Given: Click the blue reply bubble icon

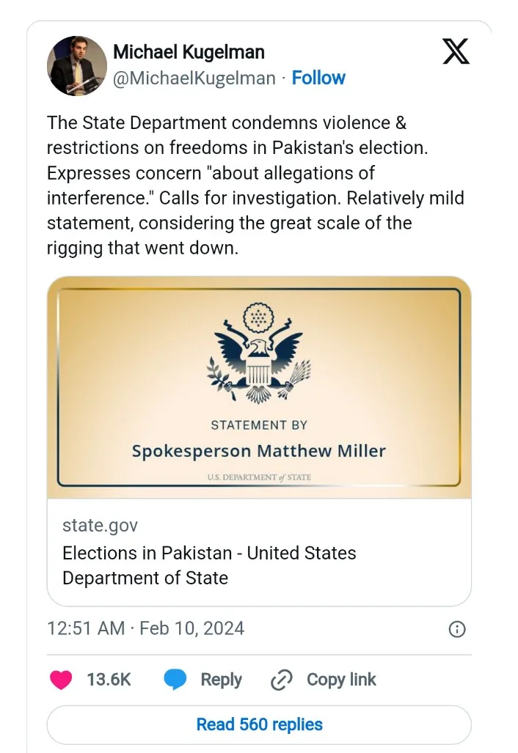Looking at the screenshot, I should pyautogui.click(x=175, y=680).
